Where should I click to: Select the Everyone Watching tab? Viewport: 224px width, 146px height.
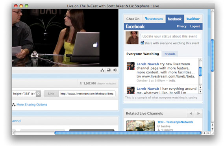pyautogui.click(x=143, y=54)
